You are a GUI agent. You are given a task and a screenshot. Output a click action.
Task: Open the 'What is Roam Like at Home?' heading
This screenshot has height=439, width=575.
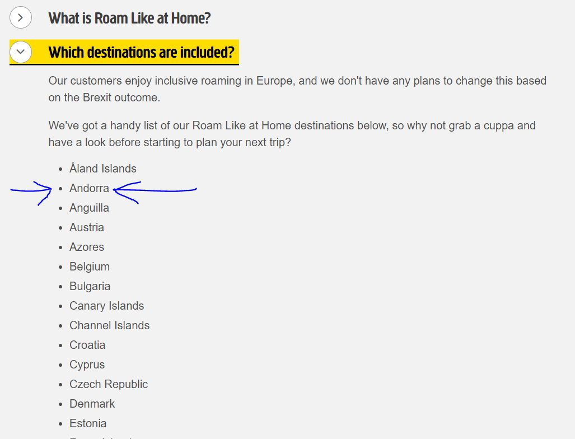pyautogui.click(x=129, y=18)
